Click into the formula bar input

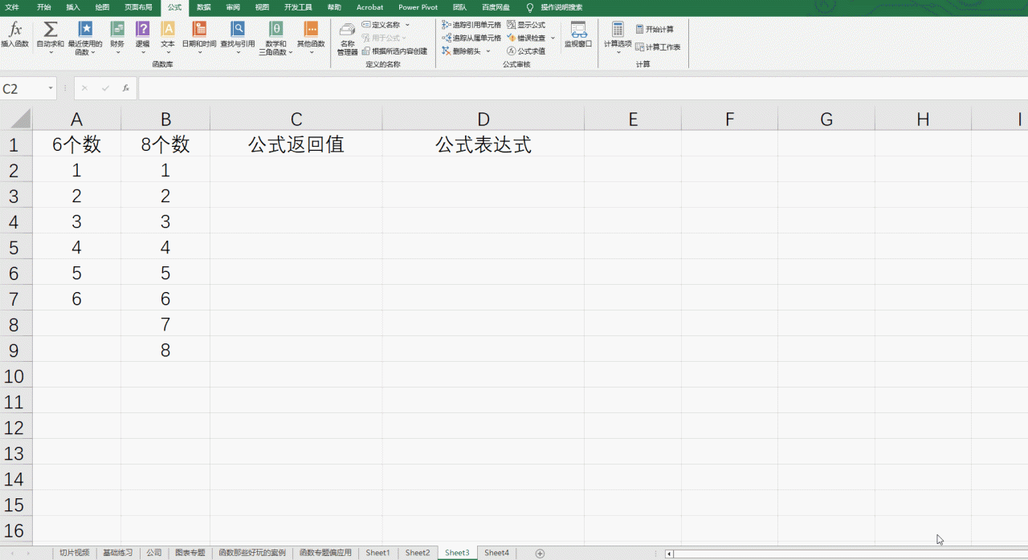click(x=582, y=88)
